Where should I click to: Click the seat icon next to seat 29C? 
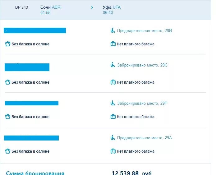click(x=113, y=65)
